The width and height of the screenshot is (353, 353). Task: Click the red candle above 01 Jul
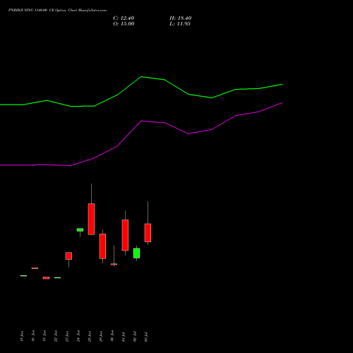coord(125,235)
